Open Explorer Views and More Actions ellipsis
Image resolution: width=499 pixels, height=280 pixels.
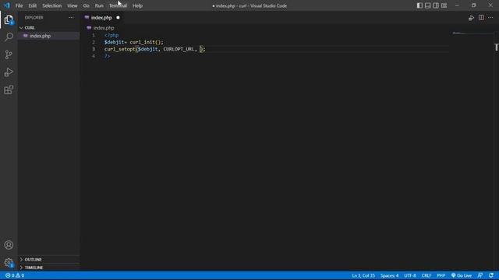pos(71,17)
